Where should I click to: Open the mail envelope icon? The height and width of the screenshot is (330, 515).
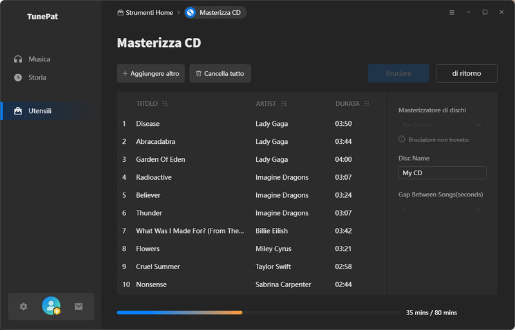click(x=79, y=307)
